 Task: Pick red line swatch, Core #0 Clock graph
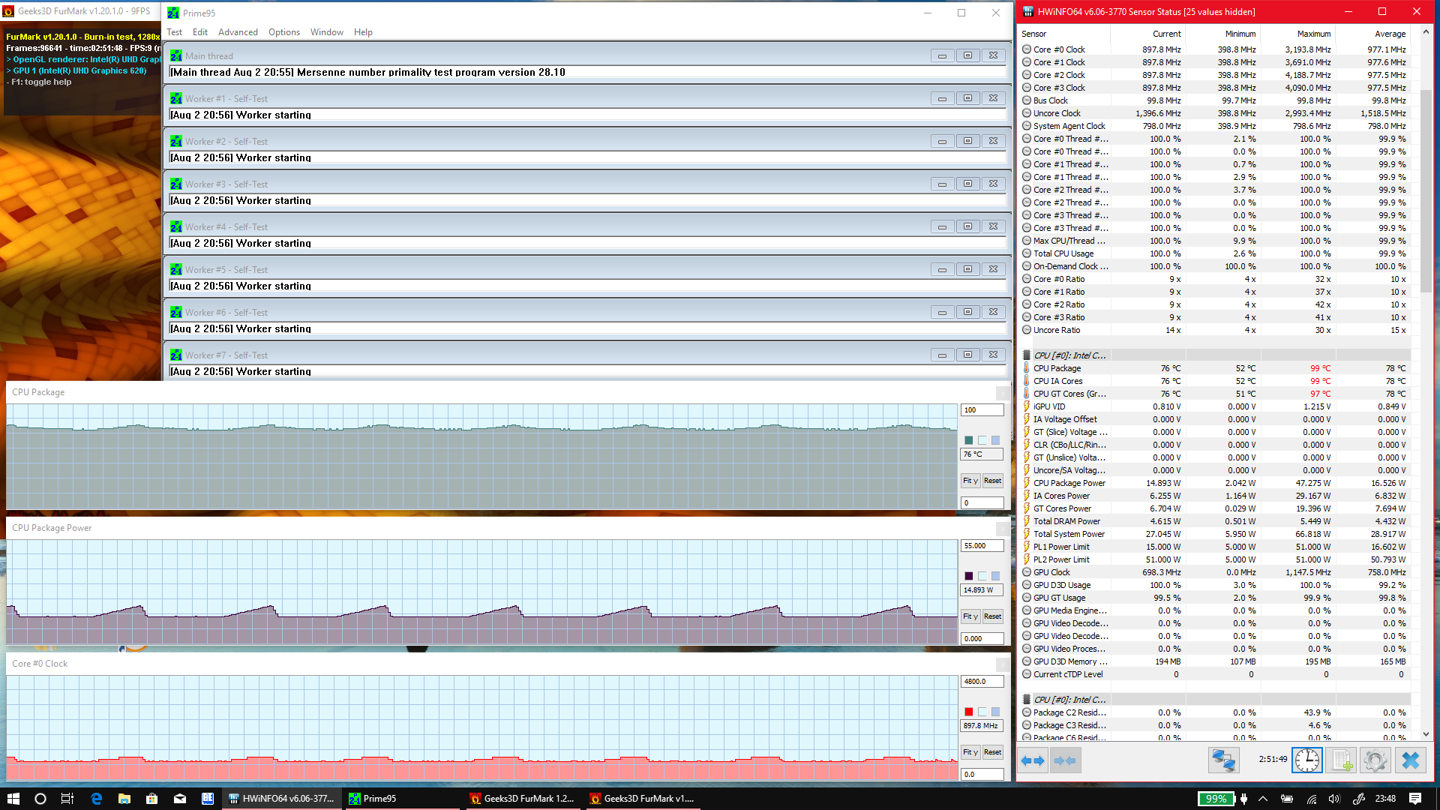[x=969, y=712]
